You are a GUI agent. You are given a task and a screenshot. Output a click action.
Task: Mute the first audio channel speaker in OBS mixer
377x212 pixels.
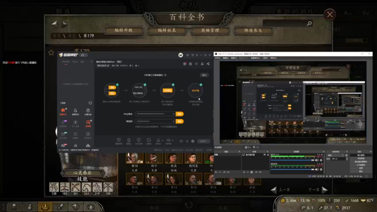pos(317,160)
